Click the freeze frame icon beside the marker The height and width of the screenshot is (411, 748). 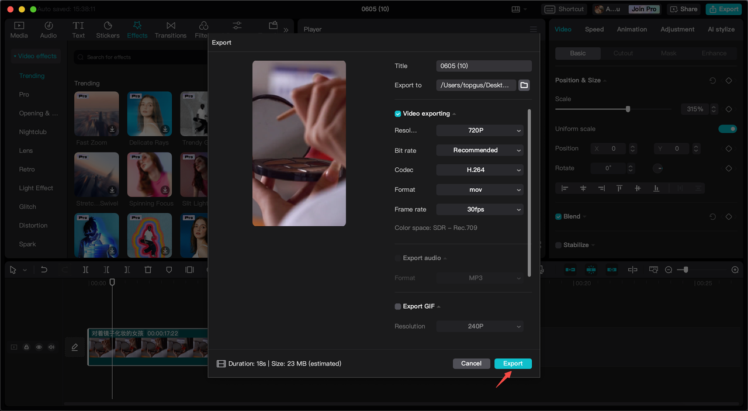click(x=189, y=270)
